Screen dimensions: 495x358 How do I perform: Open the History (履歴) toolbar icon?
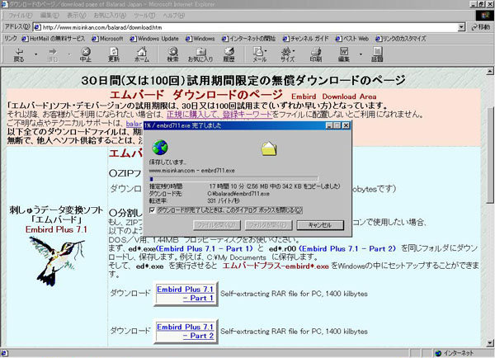click(x=229, y=54)
